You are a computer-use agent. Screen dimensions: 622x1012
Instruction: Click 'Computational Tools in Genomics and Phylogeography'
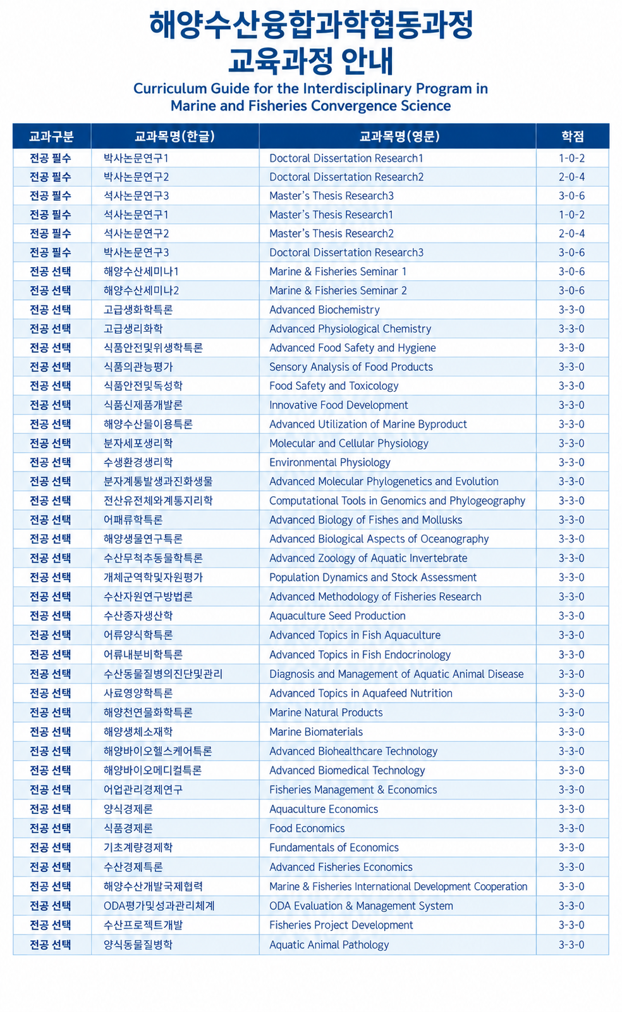[x=397, y=501]
